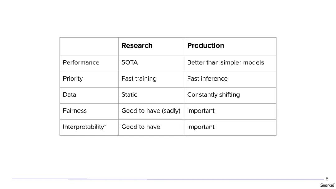Select the Interpretability* row label
The image size is (336, 189).
[84, 127]
